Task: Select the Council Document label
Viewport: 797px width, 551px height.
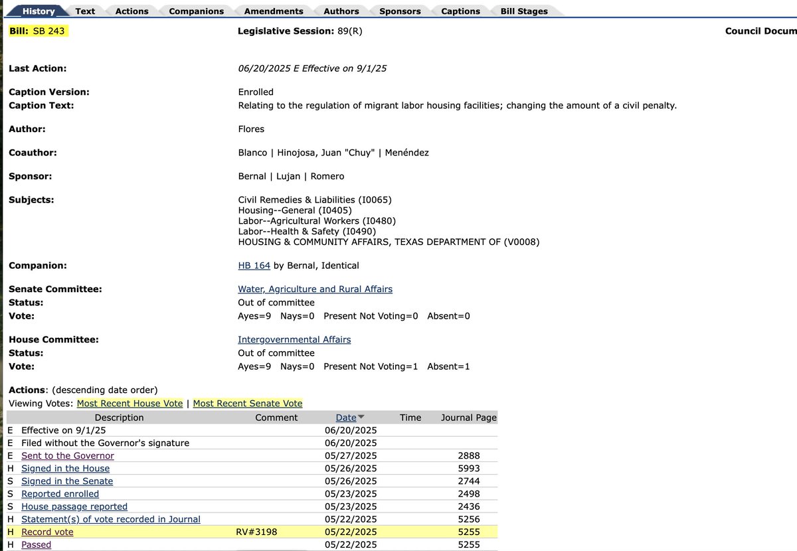Action: pyautogui.click(x=761, y=31)
